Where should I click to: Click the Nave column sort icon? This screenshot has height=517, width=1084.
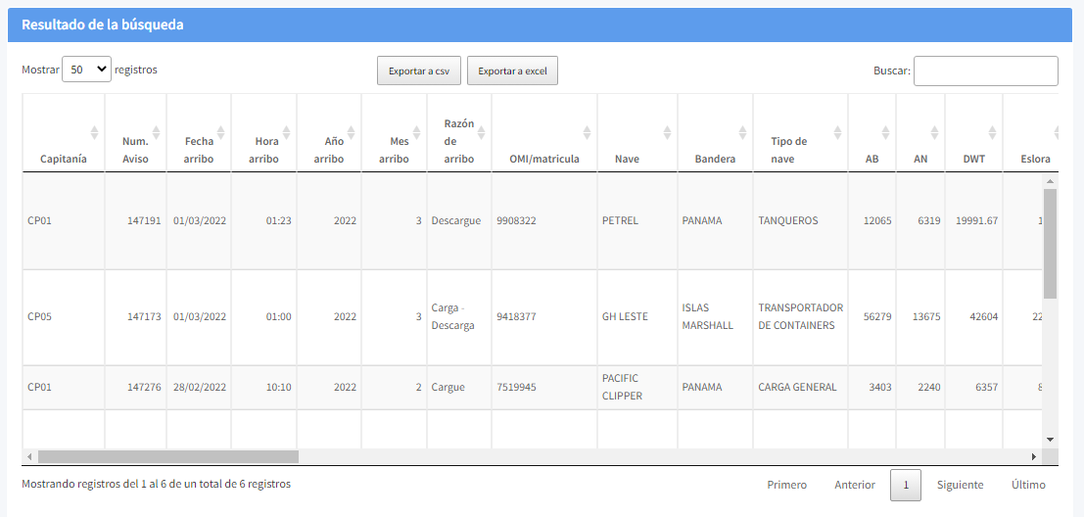(667, 132)
